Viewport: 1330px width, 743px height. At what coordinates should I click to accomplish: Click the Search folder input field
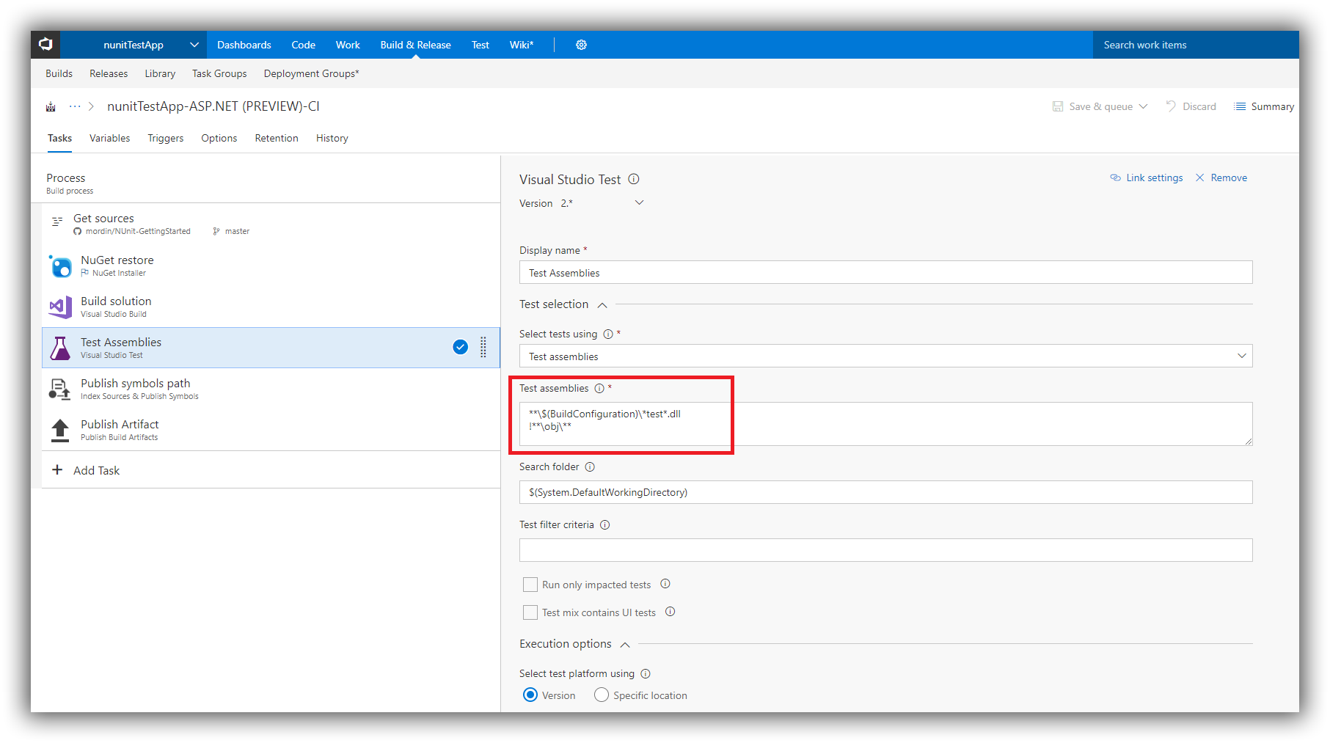(x=885, y=492)
